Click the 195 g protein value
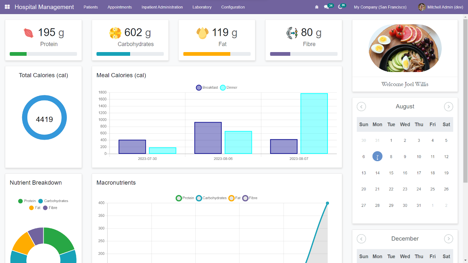 click(51, 33)
